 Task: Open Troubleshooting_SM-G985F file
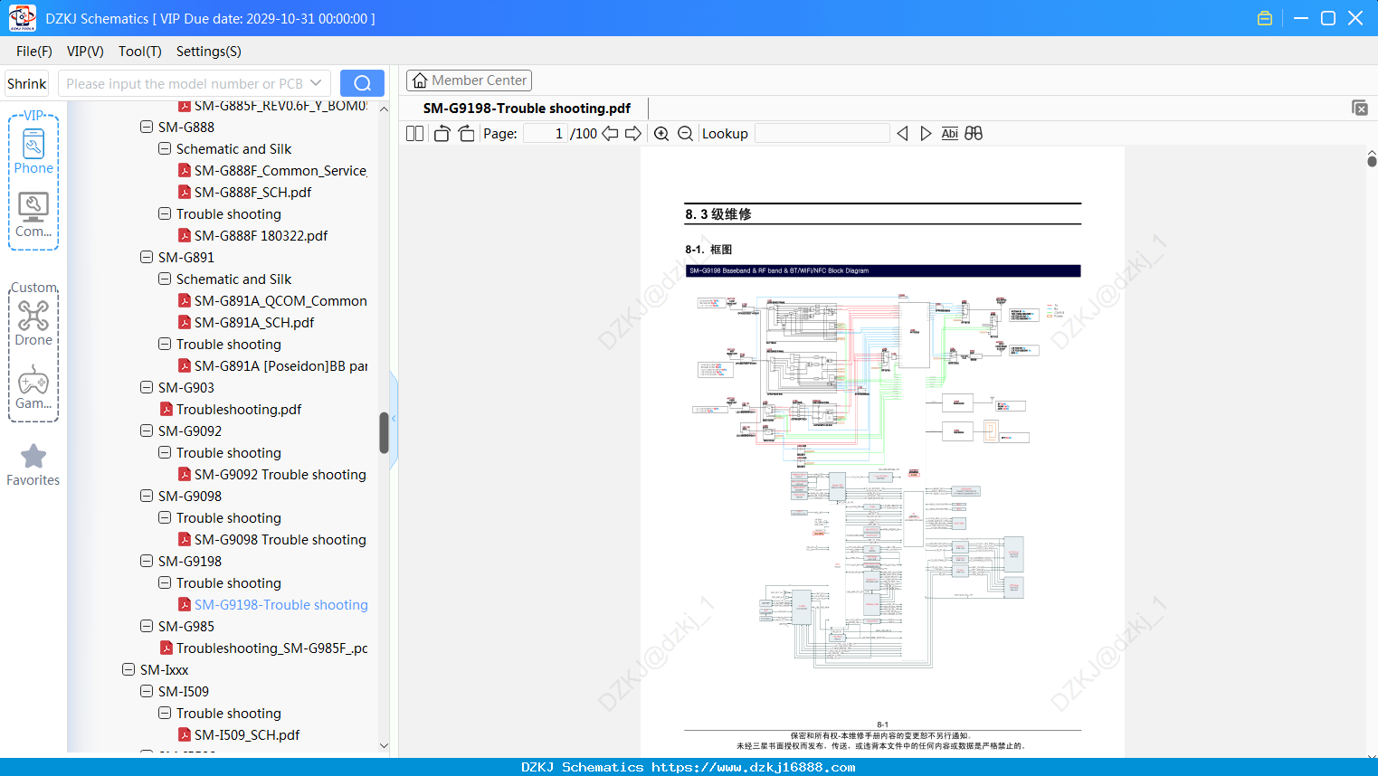point(271,648)
